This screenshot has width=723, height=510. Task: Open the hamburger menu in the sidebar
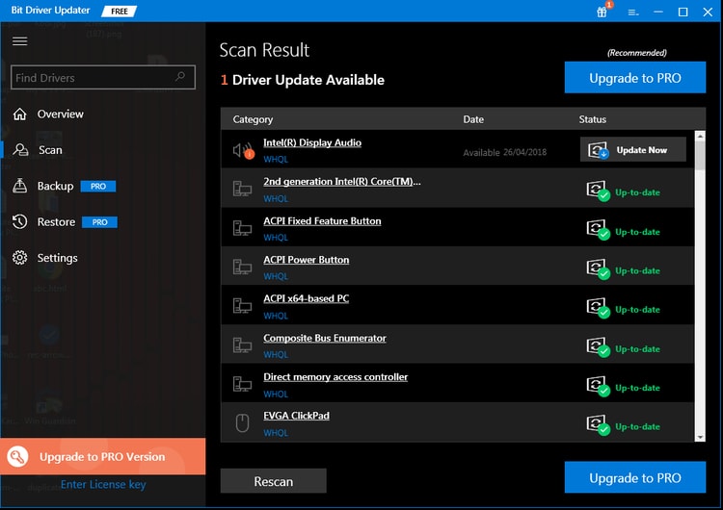pos(20,41)
